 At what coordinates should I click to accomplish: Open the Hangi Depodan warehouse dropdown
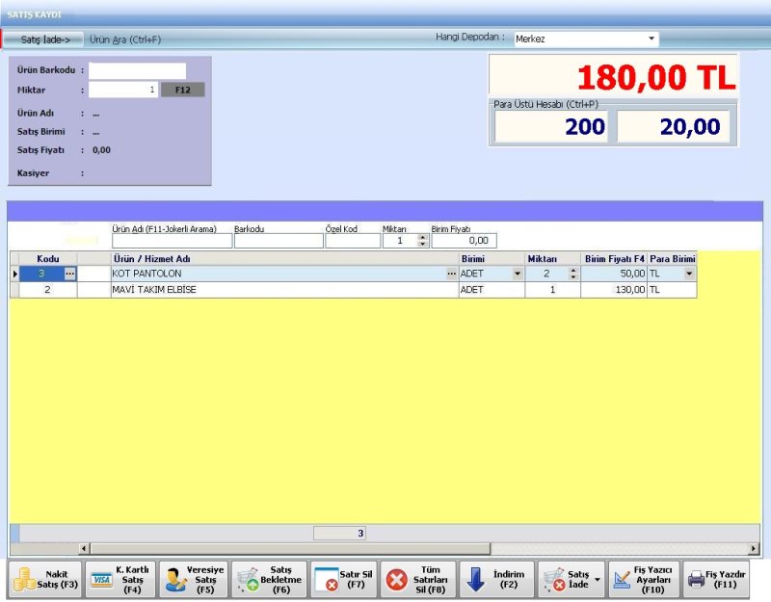(651, 39)
